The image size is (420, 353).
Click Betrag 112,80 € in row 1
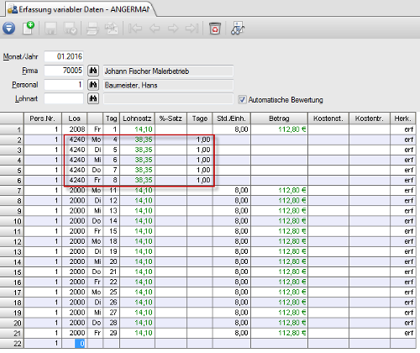(x=279, y=129)
